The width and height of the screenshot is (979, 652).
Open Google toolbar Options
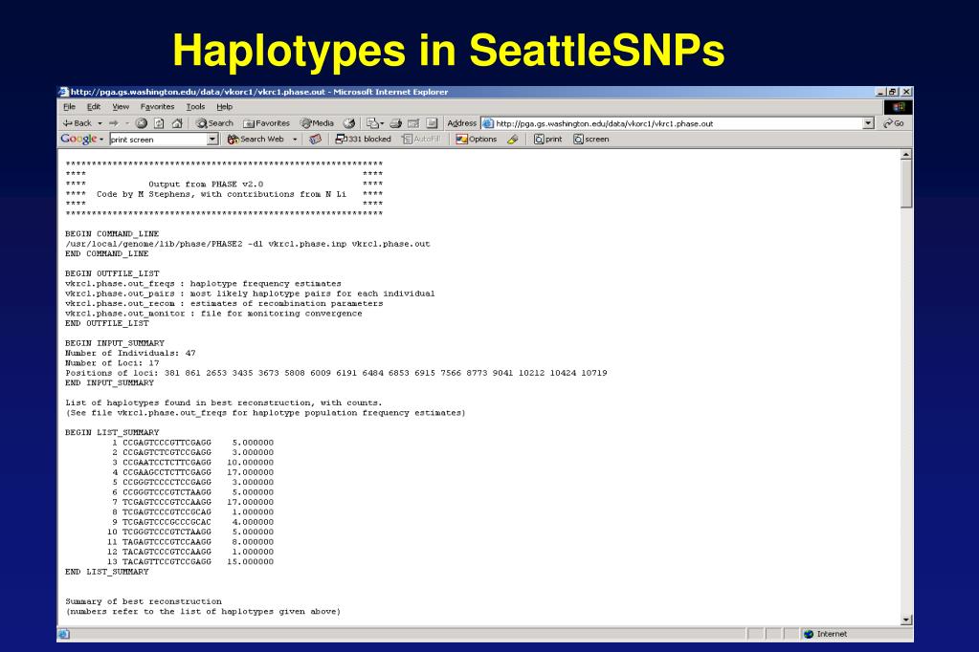pos(477,140)
